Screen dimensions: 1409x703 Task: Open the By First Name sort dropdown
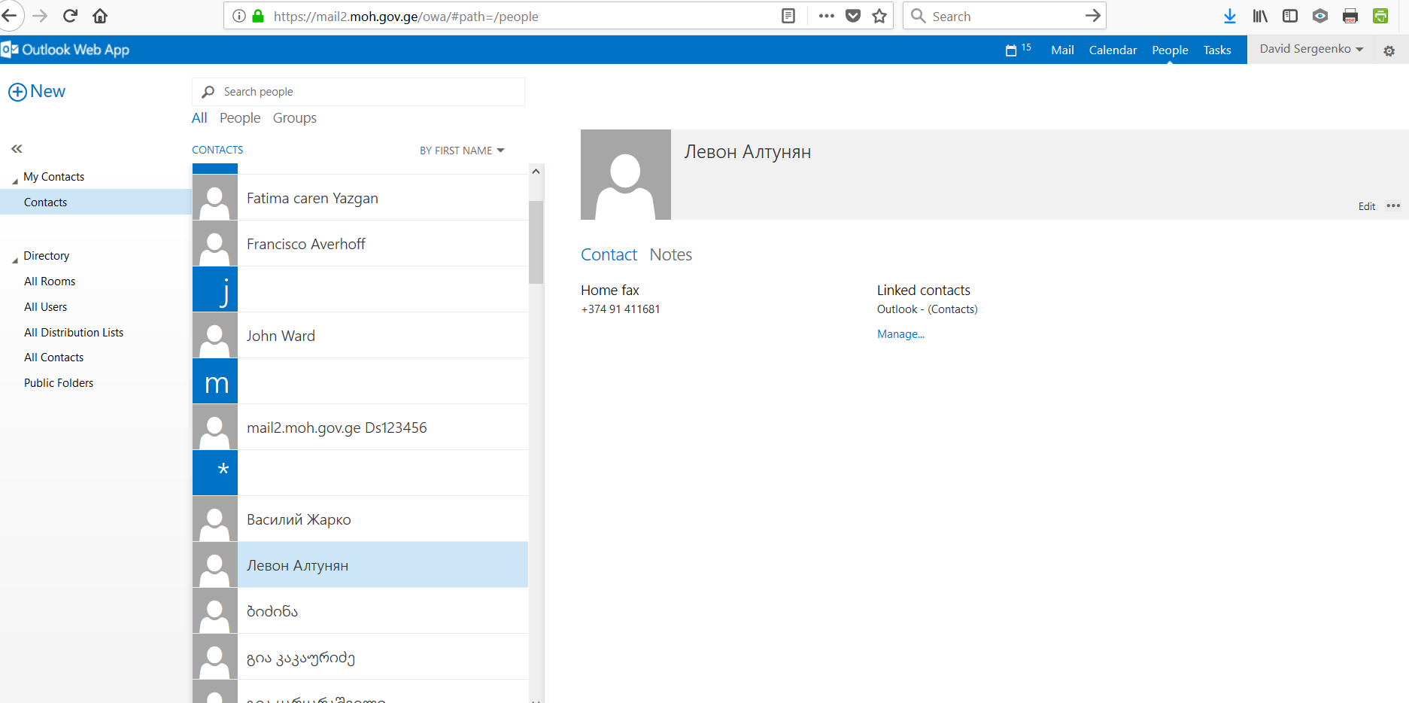(462, 151)
